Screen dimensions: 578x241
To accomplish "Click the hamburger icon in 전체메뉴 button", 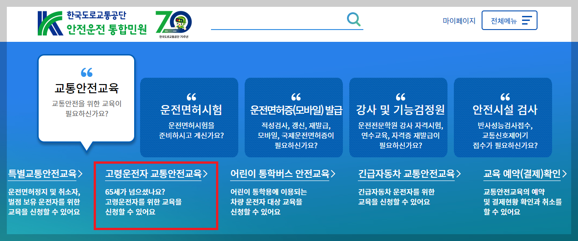I will point(527,20).
